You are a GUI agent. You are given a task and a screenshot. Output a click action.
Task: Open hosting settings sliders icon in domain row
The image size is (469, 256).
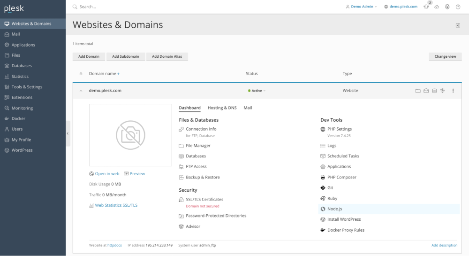[x=442, y=91]
